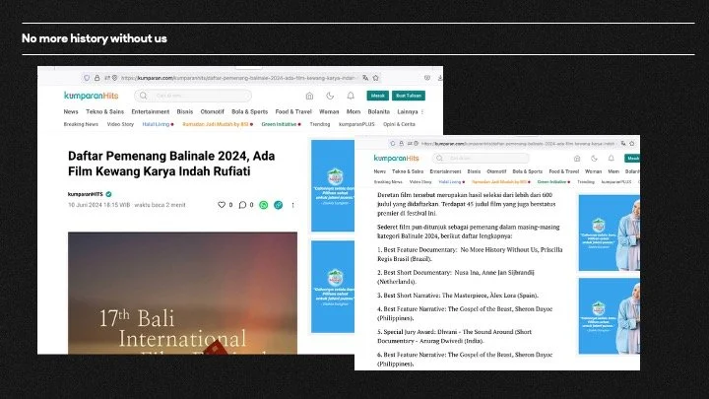Viewport: 709px width, 399px height.
Task: Click the Buat Tulisan button in the left window
Action: tap(409, 96)
